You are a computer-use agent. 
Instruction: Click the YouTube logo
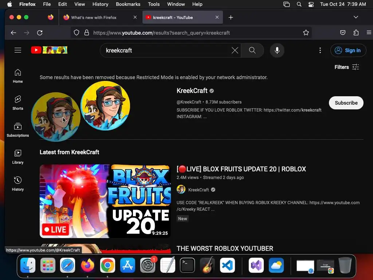[49, 50]
